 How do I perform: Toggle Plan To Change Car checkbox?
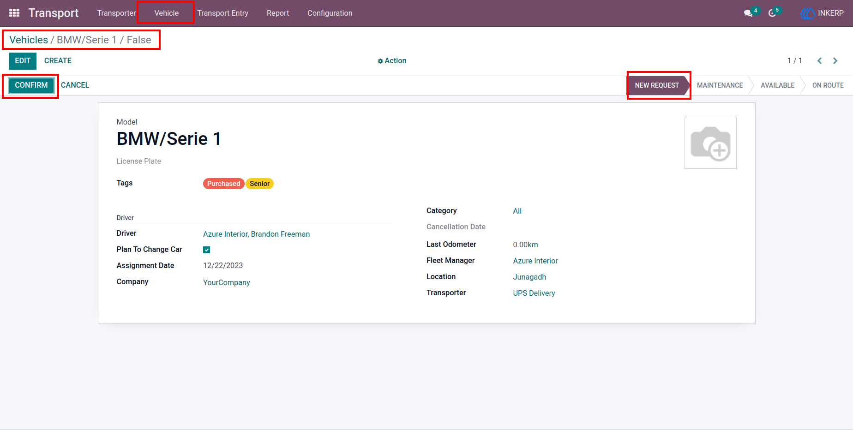(x=207, y=250)
